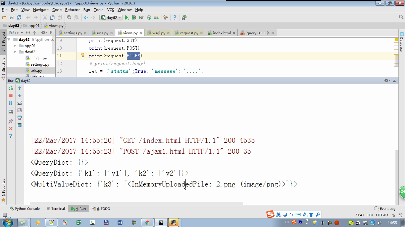Click the Up stack frame arrow
The width and height of the screenshot is (405, 227).
20,88
